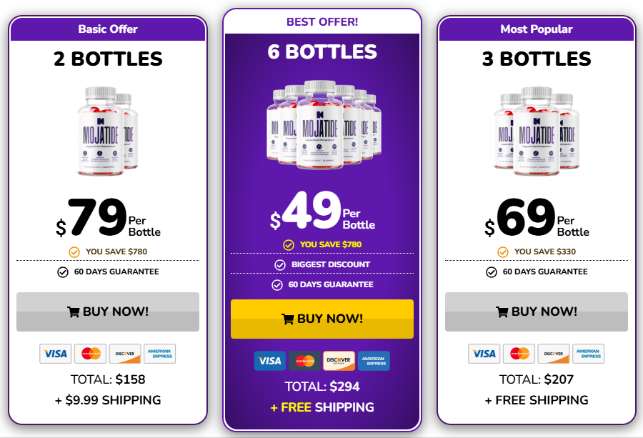Click the Visa icon under 3 Bottles
Viewport: 643px width, 438px height.
tap(484, 354)
